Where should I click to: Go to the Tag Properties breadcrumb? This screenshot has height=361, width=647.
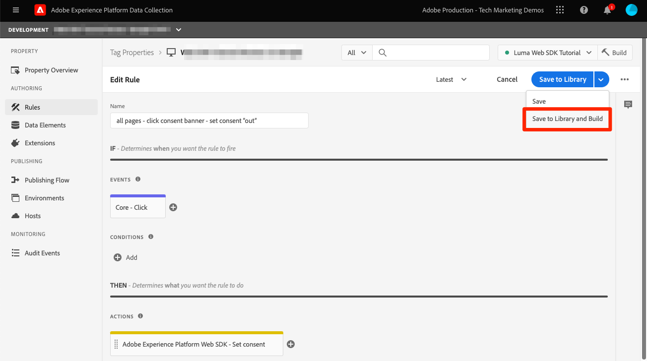click(132, 53)
